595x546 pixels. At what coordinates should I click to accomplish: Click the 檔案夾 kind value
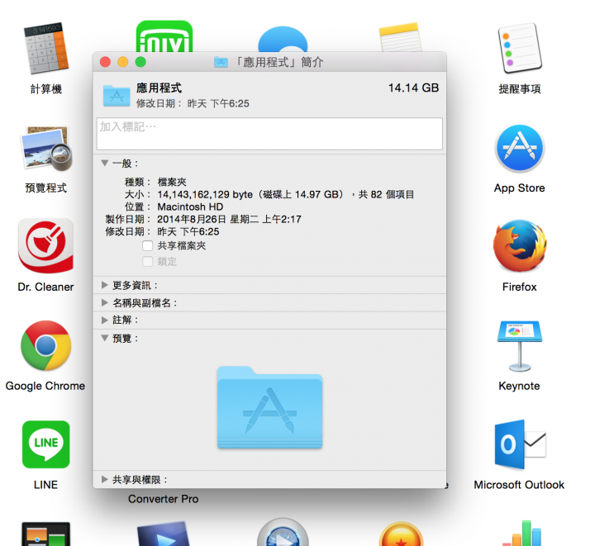click(172, 182)
